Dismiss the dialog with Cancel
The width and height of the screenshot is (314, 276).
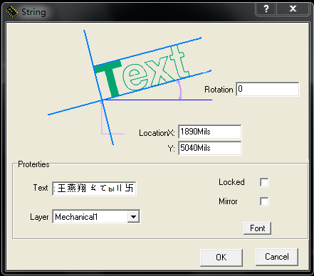pos(277,257)
